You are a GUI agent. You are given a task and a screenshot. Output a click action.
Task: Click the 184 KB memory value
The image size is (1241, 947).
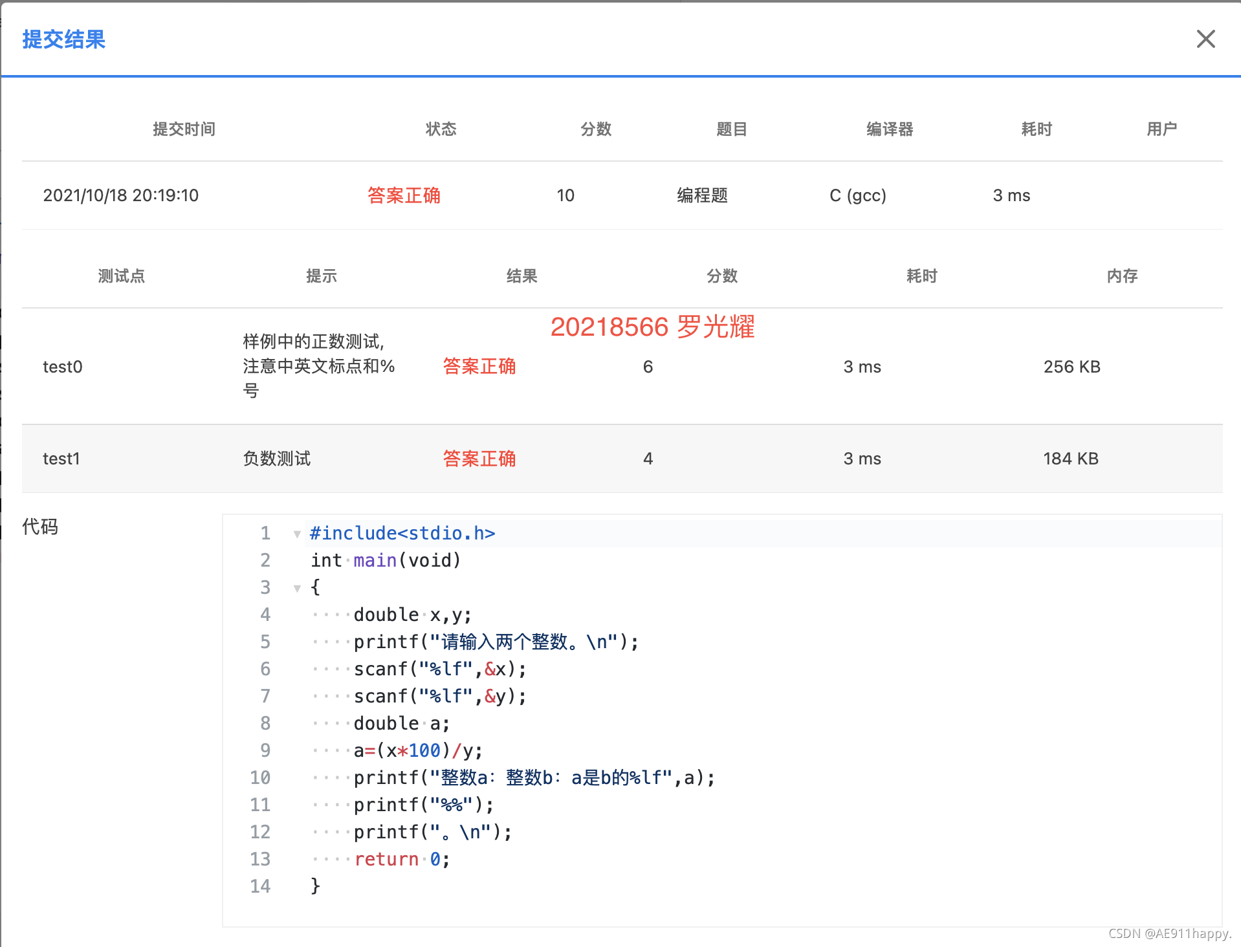click(x=1071, y=459)
